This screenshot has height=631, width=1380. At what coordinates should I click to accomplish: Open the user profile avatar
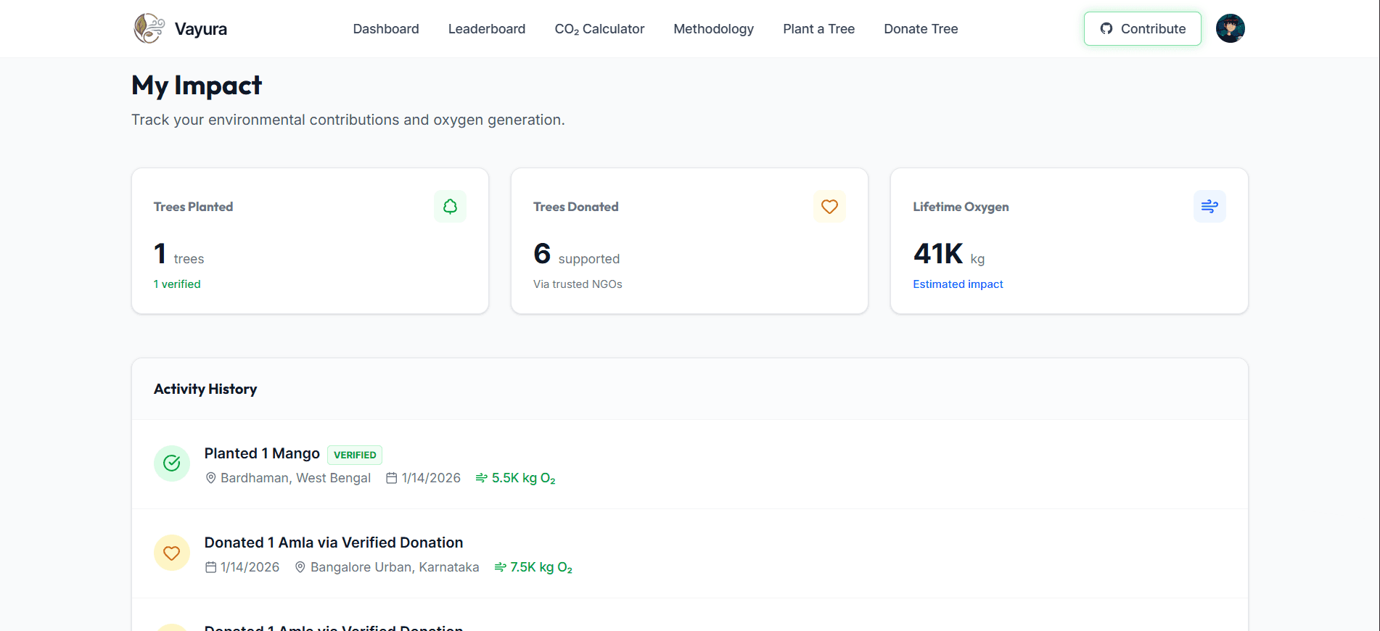1230,29
